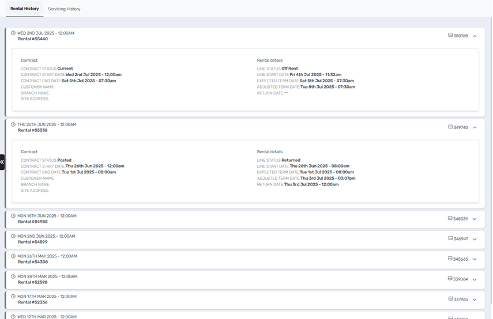
Task: Click the Rental #52336 title
Action: tap(33, 302)
